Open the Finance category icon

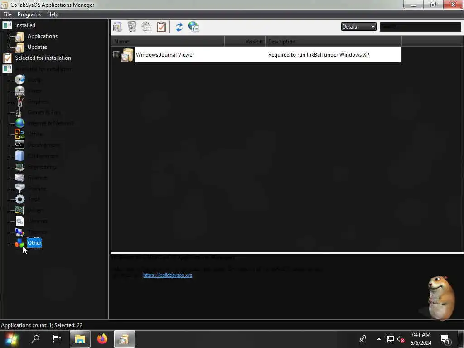click(19, 178)
